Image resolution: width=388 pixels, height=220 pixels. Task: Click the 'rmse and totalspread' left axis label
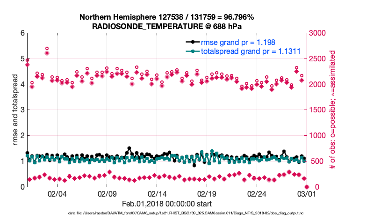point(15,110)
